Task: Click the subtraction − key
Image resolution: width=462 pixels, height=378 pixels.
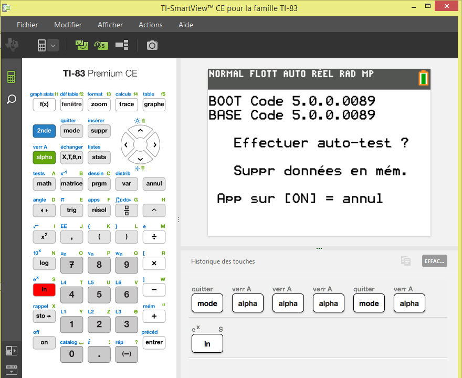Action: (154, 290)
